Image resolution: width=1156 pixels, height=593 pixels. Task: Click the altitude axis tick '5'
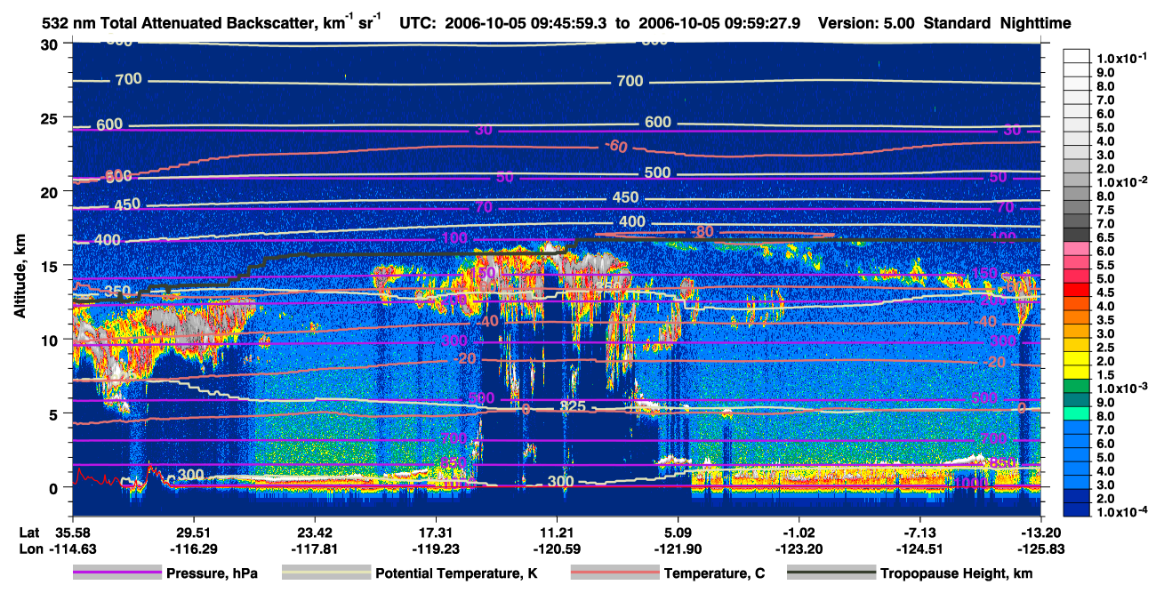pyautogui.click(x=54, y=413)
